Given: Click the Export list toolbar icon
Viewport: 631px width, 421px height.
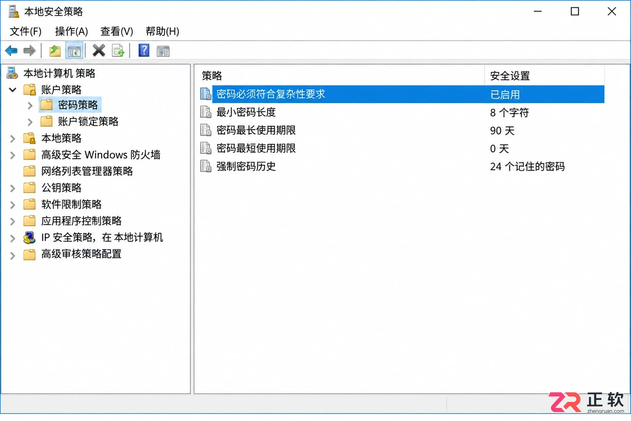Looking at the screenshot, I should (118, 51).
